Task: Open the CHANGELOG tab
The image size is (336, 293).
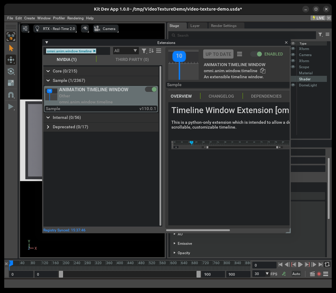Action: (221, 96)
